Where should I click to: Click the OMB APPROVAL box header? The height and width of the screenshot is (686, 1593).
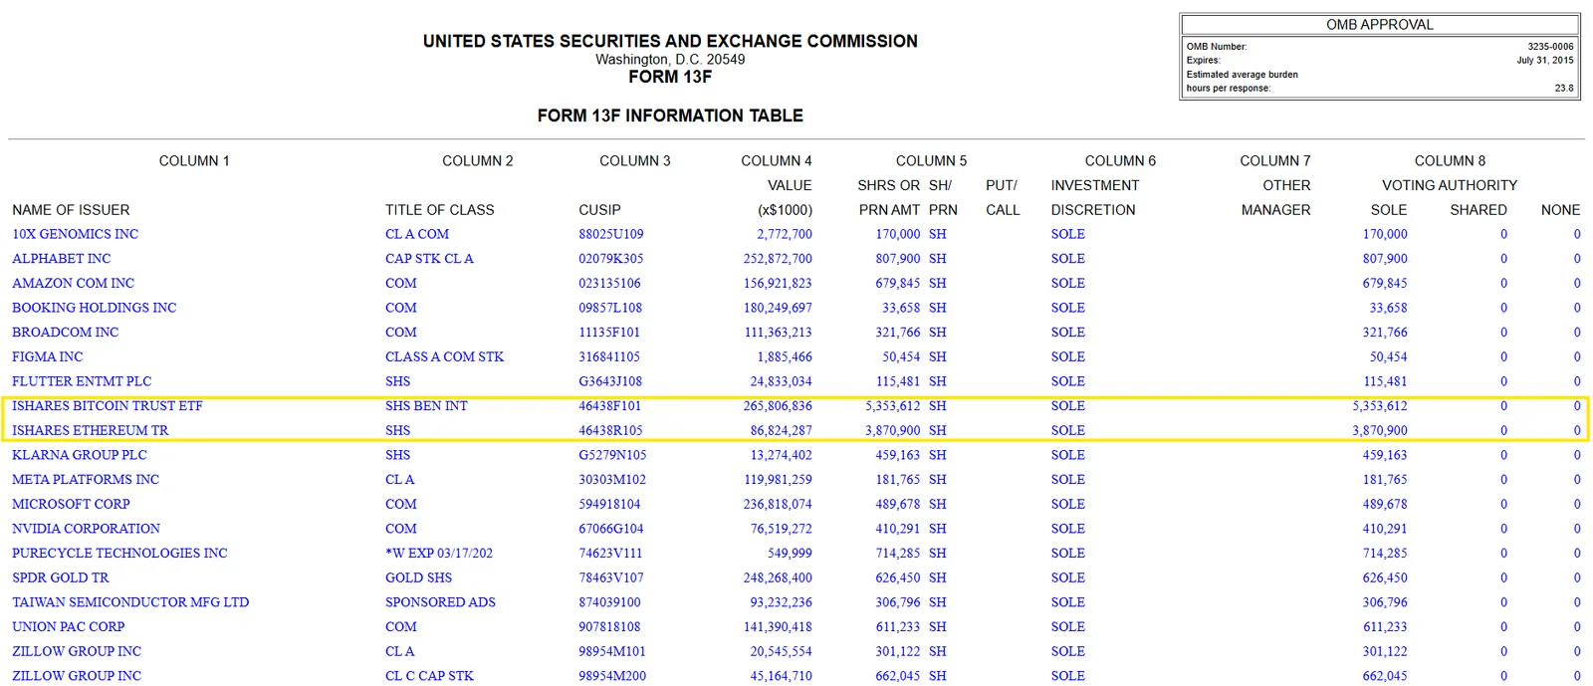point(1379,25)
